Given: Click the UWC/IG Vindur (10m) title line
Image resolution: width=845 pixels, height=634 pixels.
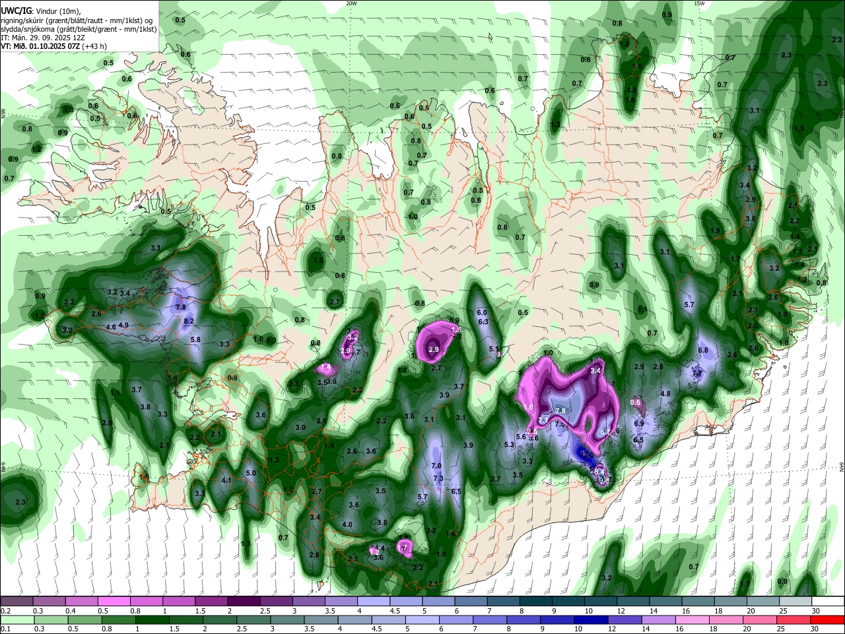Looking at the screenshot, I should click(40, 11).
